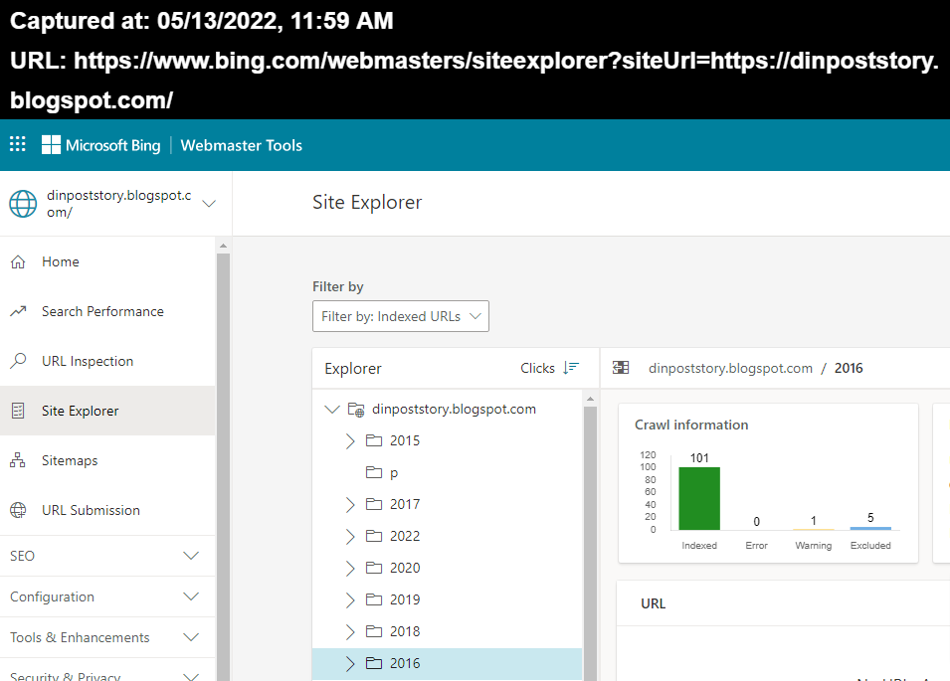Select the 2020 folder
Image resolution: width=950 pixels, height=681 pixels.
405,568
